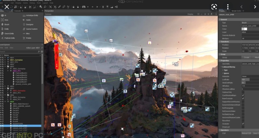Image resolution: width=259 pixels, height=138 pixels.
Task: Open the View menu in Level Explorer
Action: point(11,48)
